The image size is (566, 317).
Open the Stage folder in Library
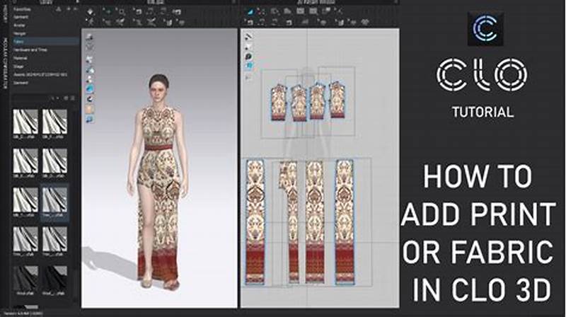[18, 67]
